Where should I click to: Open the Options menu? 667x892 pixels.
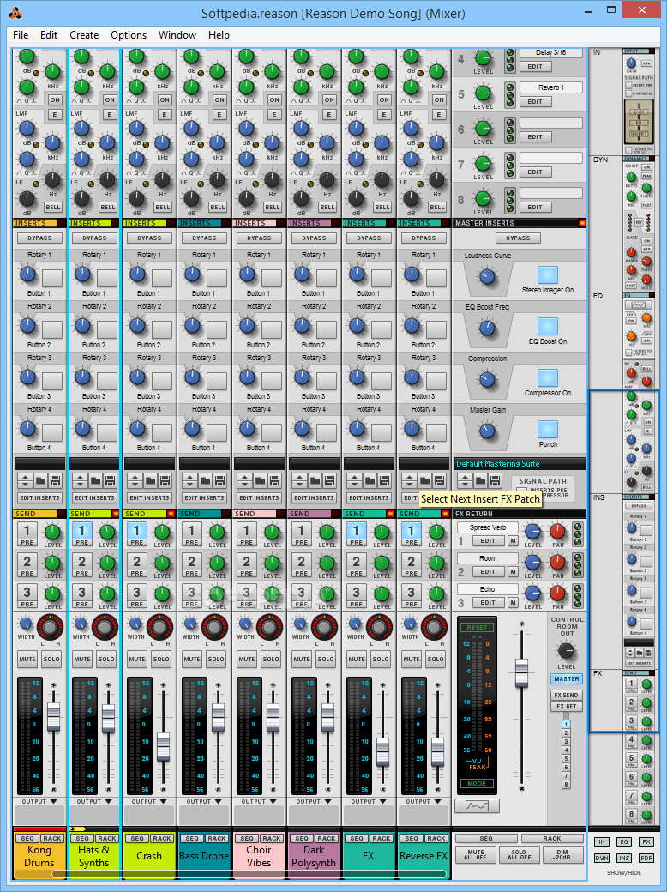pyautogui.click(x=129, y=34)
